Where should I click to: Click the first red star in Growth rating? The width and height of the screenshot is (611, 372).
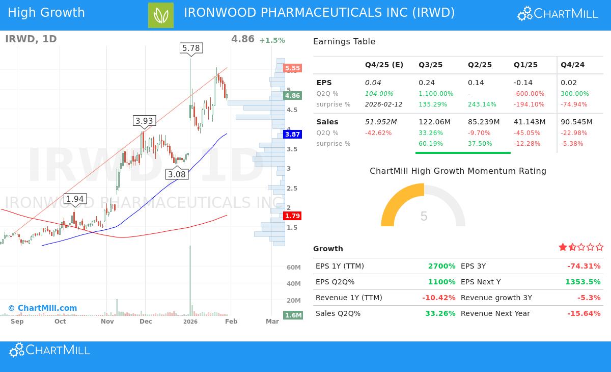tap(563, 247)
